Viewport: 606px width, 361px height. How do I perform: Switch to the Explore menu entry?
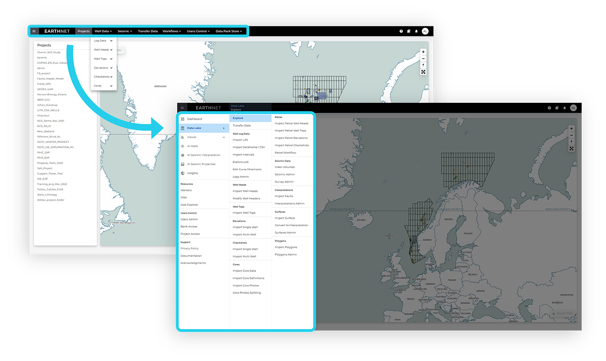(x=238, y=118)
